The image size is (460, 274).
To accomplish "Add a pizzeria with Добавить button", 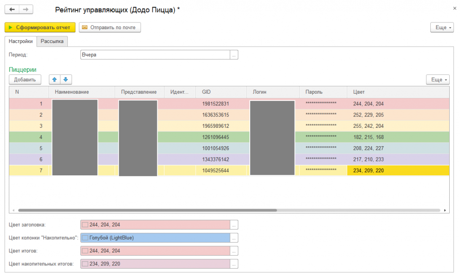I will (x=25, y=79).
